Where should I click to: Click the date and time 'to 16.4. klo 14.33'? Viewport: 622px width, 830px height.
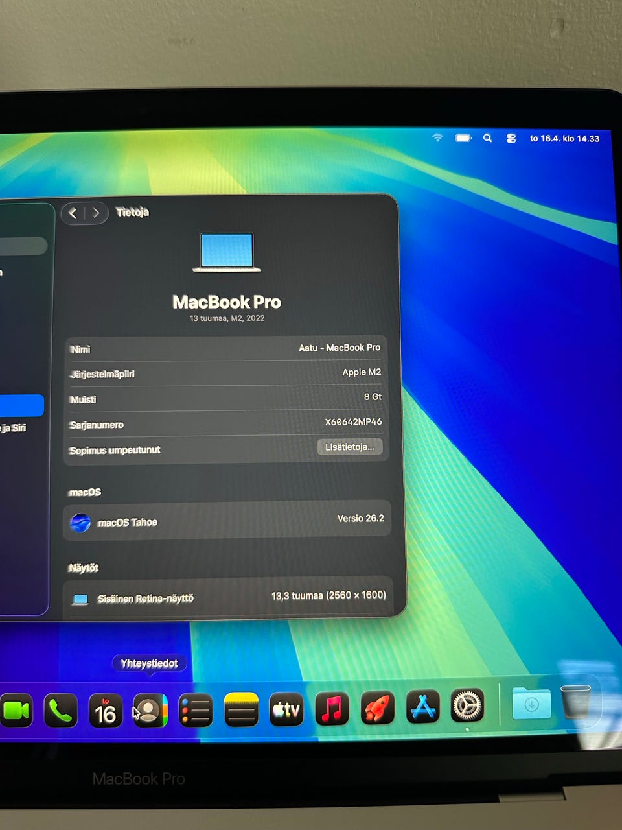click(564, 138)
